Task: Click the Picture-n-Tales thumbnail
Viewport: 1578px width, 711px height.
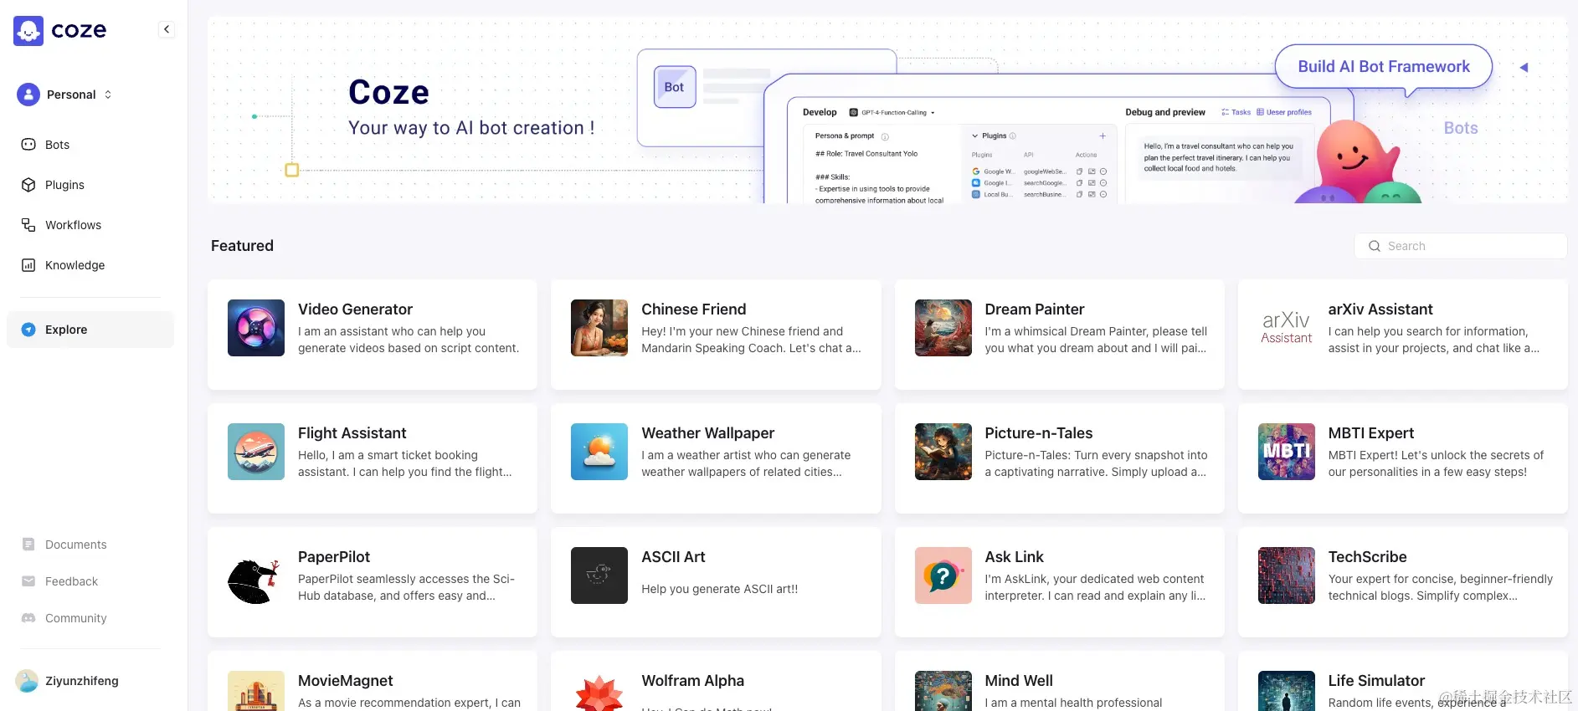Action: [943, 452]
